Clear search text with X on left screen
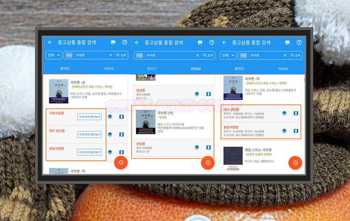Screen dimensions: 350x221 (x=111, y=55)
